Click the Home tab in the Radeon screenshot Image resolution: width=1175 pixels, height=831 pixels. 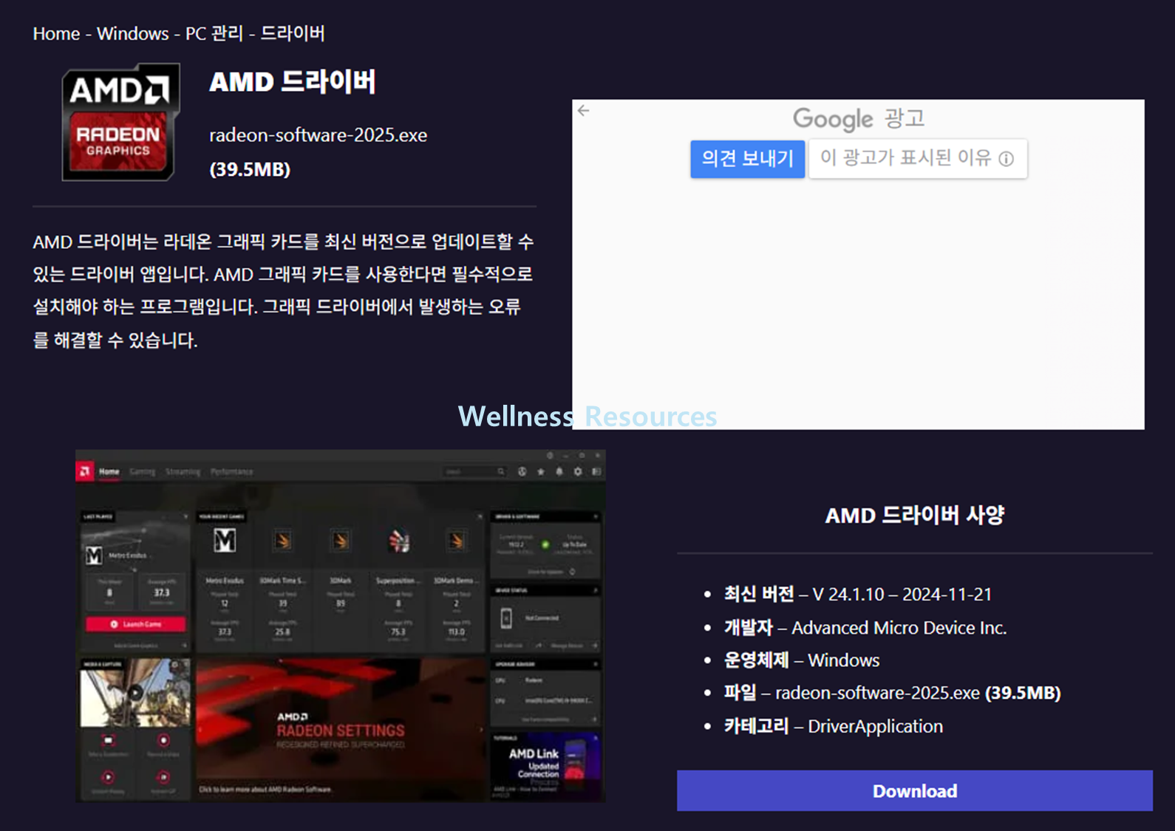pyautogui.click(x=109, y=471)
